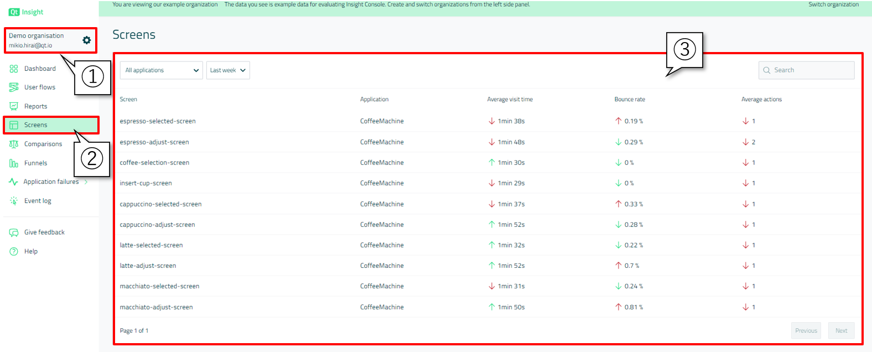Click the Event log icon
This screenshot has width=872, height=352.
pos(14,201)
